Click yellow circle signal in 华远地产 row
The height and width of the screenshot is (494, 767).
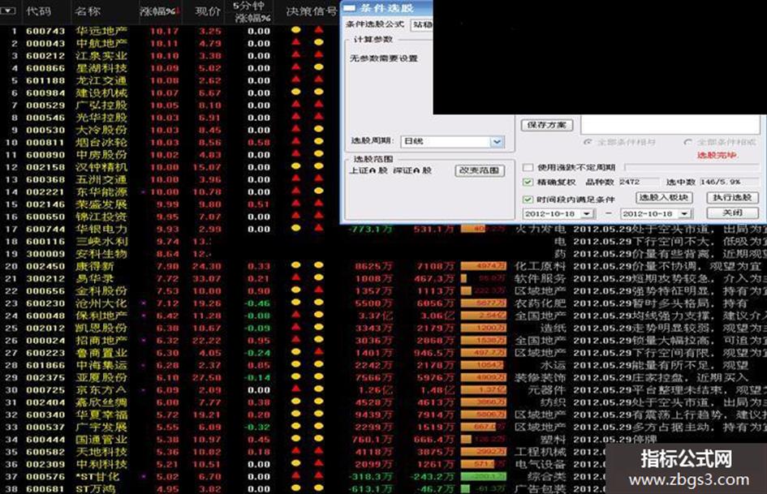[296, 30]
